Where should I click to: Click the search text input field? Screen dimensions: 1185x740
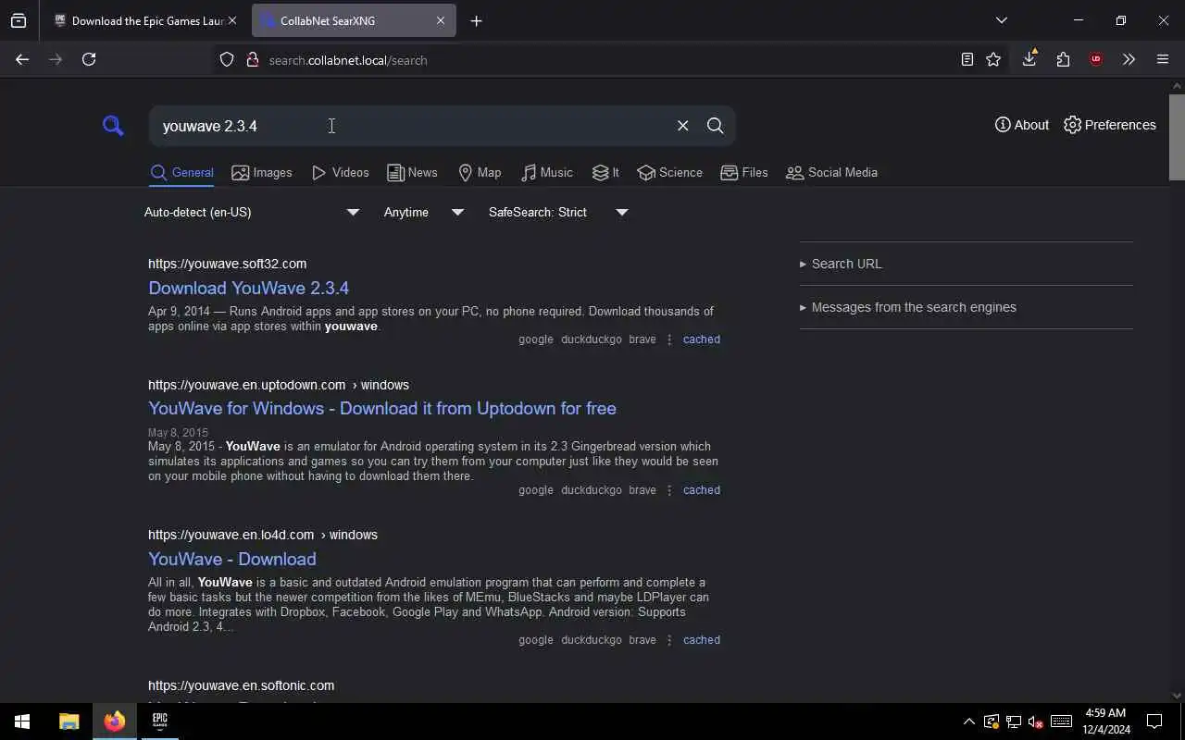pos(412,126)
